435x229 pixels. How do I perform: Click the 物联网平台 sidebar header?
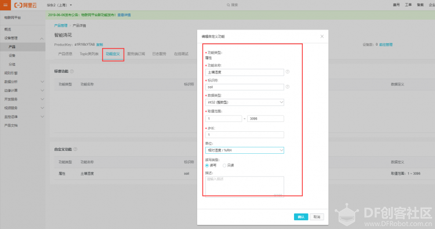pyautogui.click(x=13, y=17)
